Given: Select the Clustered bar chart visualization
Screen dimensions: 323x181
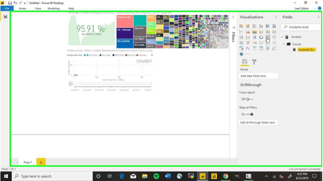Looking at the screenshot, I should point(255,26).
